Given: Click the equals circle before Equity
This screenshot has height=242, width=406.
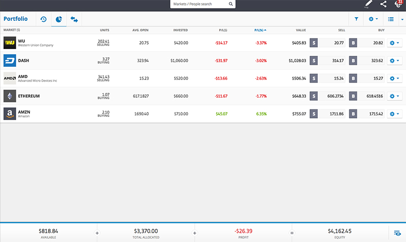Looking at the screenshot, I should pyautogui.click(x=292, y=233).
